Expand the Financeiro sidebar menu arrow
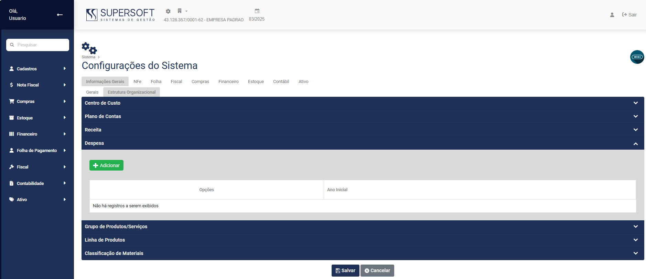Screen dimensions: 646x279 click(x=65, y=134)
